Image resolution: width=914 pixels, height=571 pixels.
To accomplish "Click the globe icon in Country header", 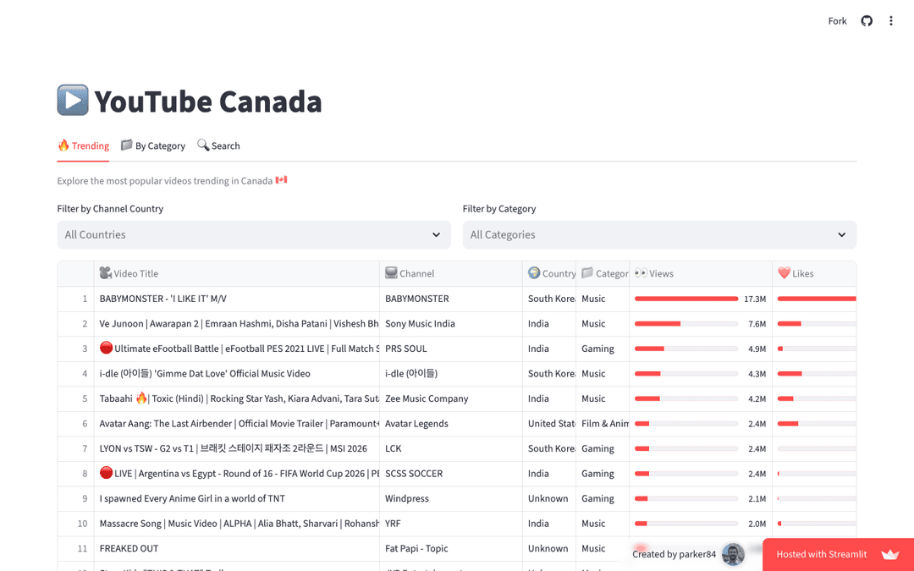I will [x=534, y=272].
